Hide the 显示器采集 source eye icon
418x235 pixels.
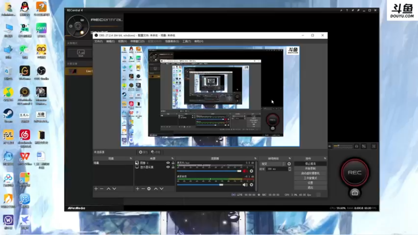[168, 167]
